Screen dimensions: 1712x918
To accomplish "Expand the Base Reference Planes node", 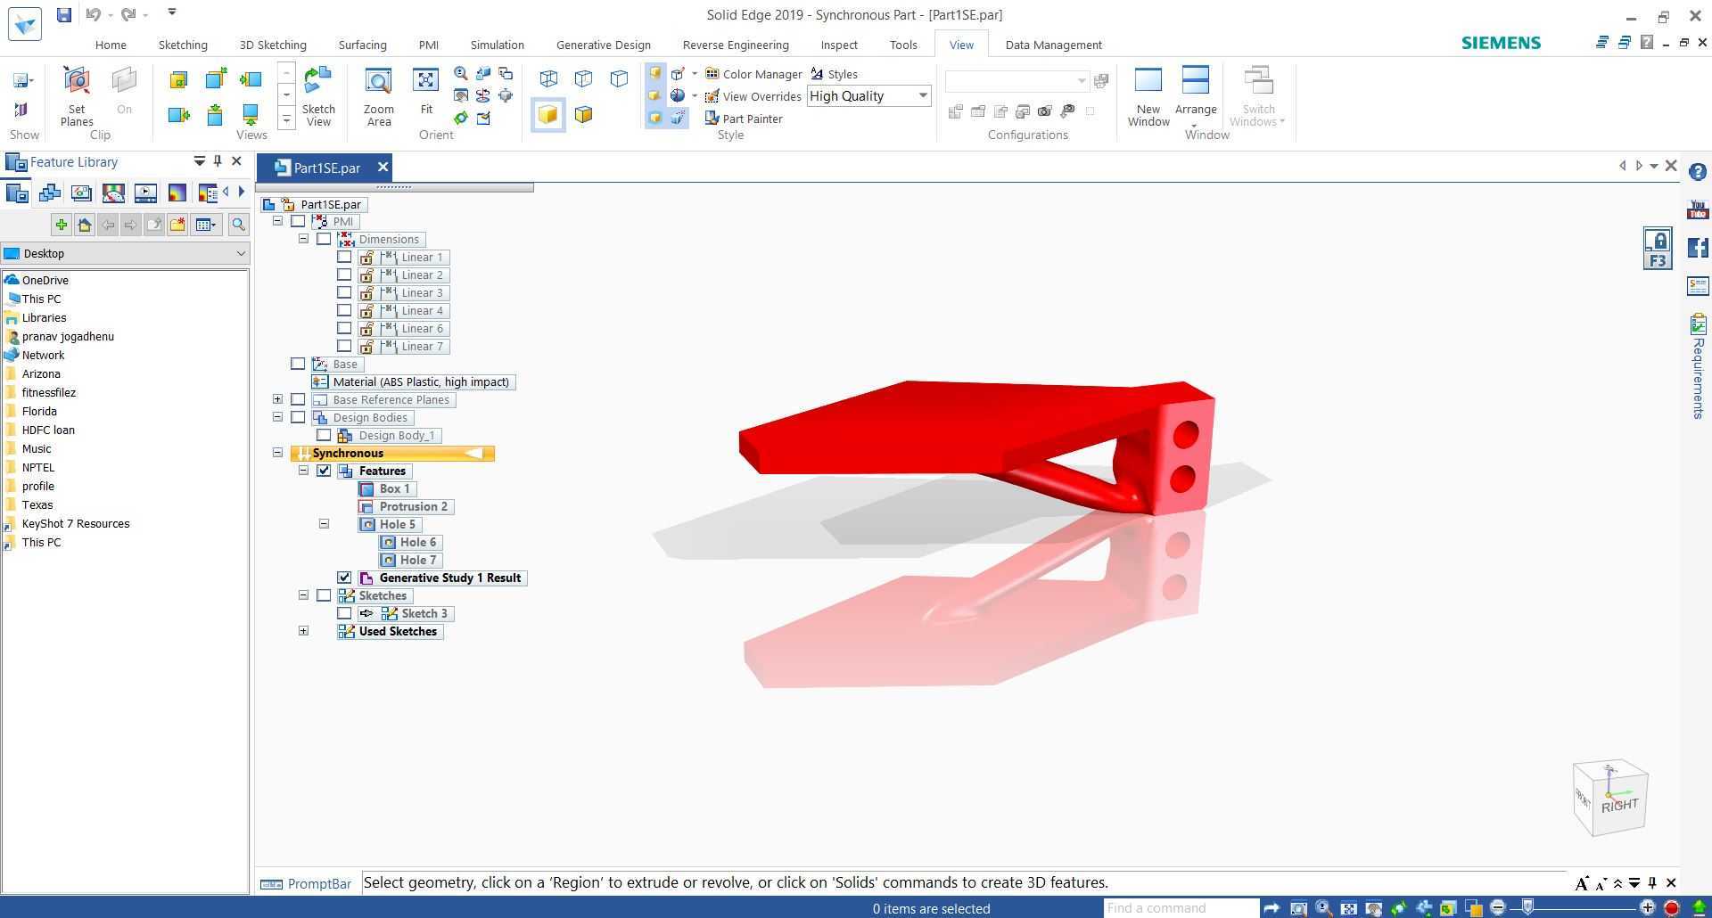I will [x=277, y=399].
